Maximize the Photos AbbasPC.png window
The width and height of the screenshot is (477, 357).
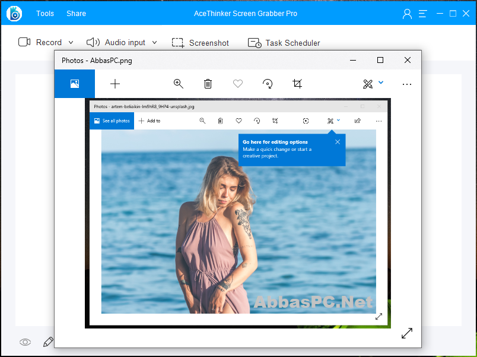380,60
